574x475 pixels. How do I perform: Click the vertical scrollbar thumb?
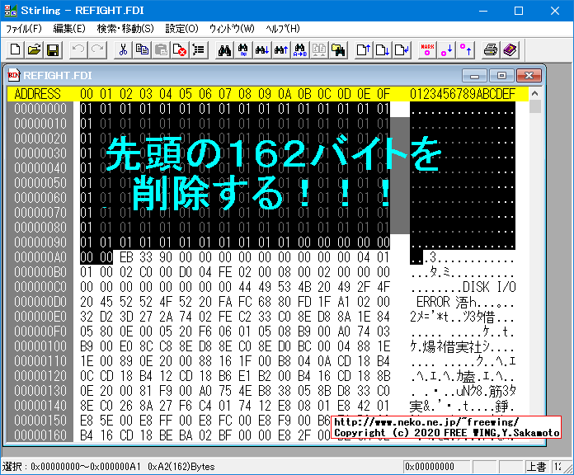pyautogui.click(x=535, y=106)
